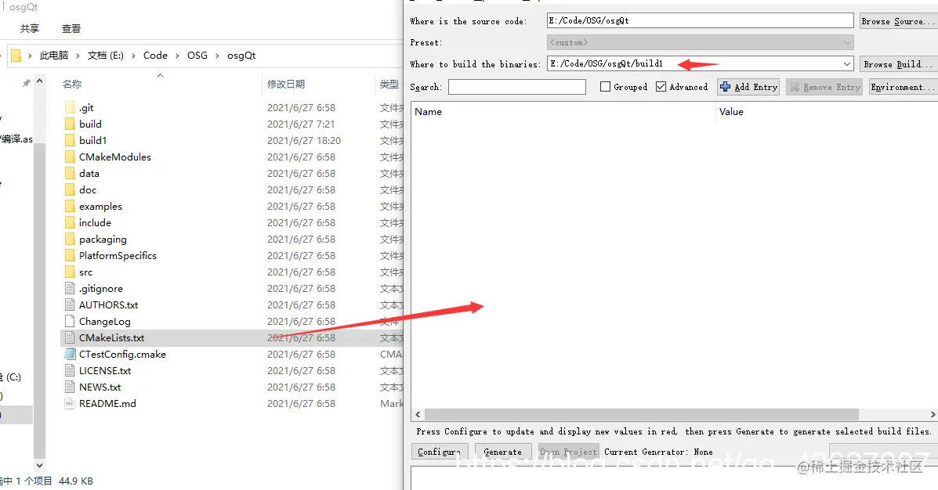Click the Browse Build button
938x490 pixels.
[899, 64]
